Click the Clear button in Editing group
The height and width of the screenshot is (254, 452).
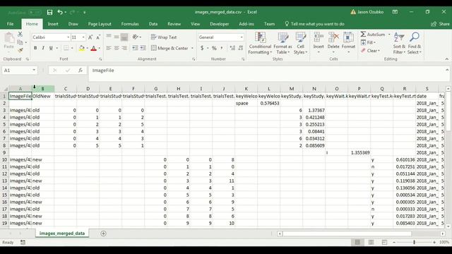tap(370, 50)
